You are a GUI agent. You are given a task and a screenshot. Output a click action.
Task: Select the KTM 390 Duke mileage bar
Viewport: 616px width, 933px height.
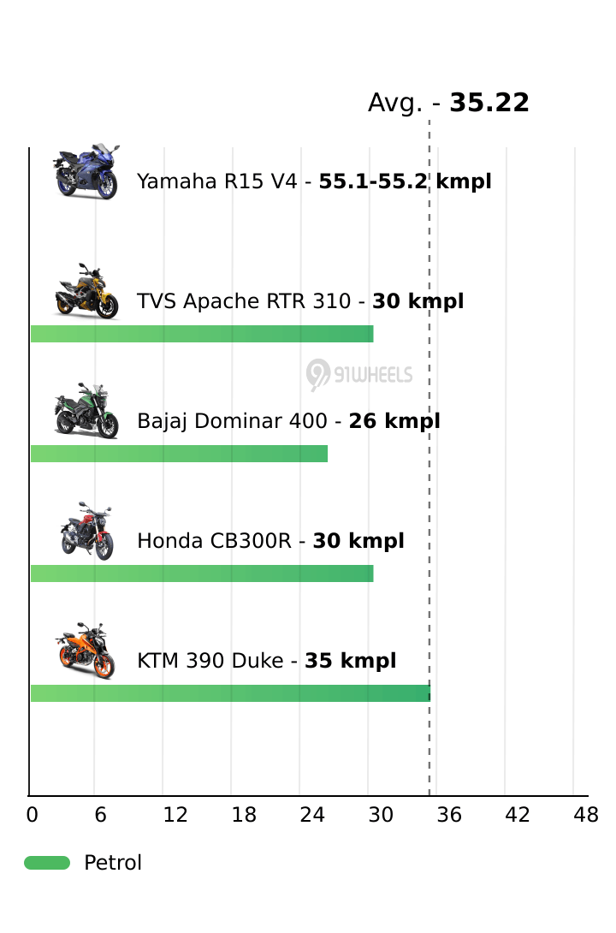point(231,693)
